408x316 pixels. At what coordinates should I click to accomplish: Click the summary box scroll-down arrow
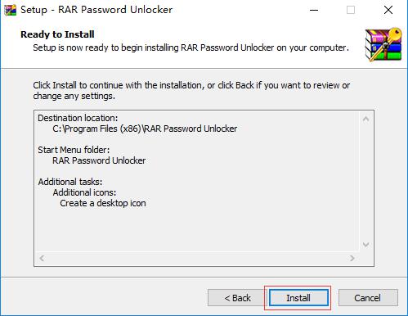coord(366,245)
